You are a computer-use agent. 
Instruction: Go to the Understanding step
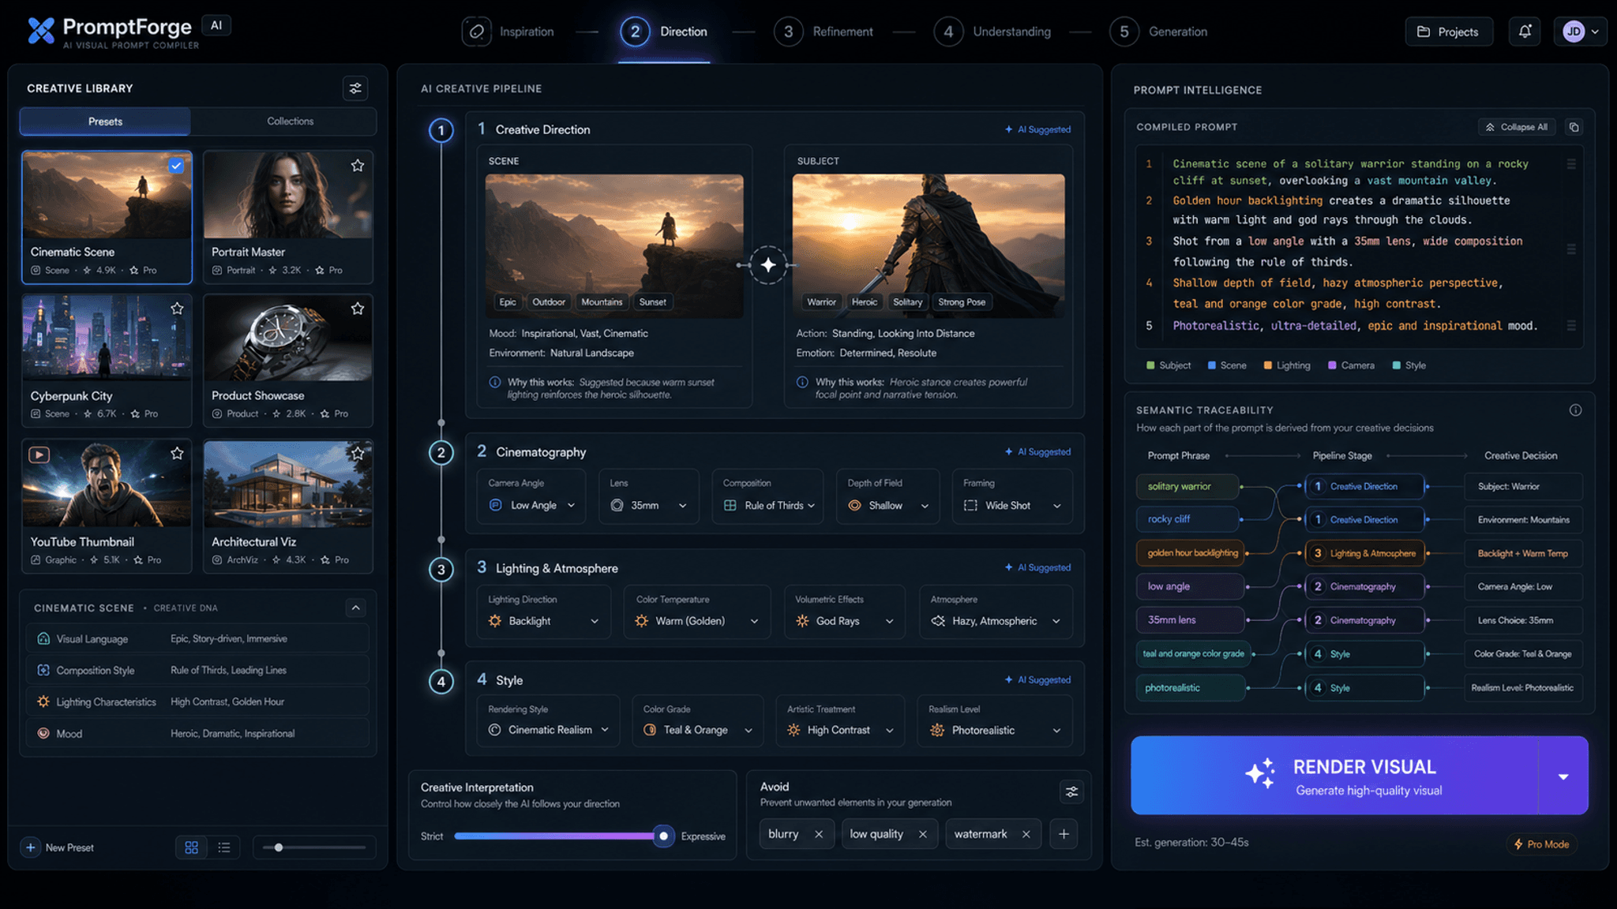tap(992, 32)
